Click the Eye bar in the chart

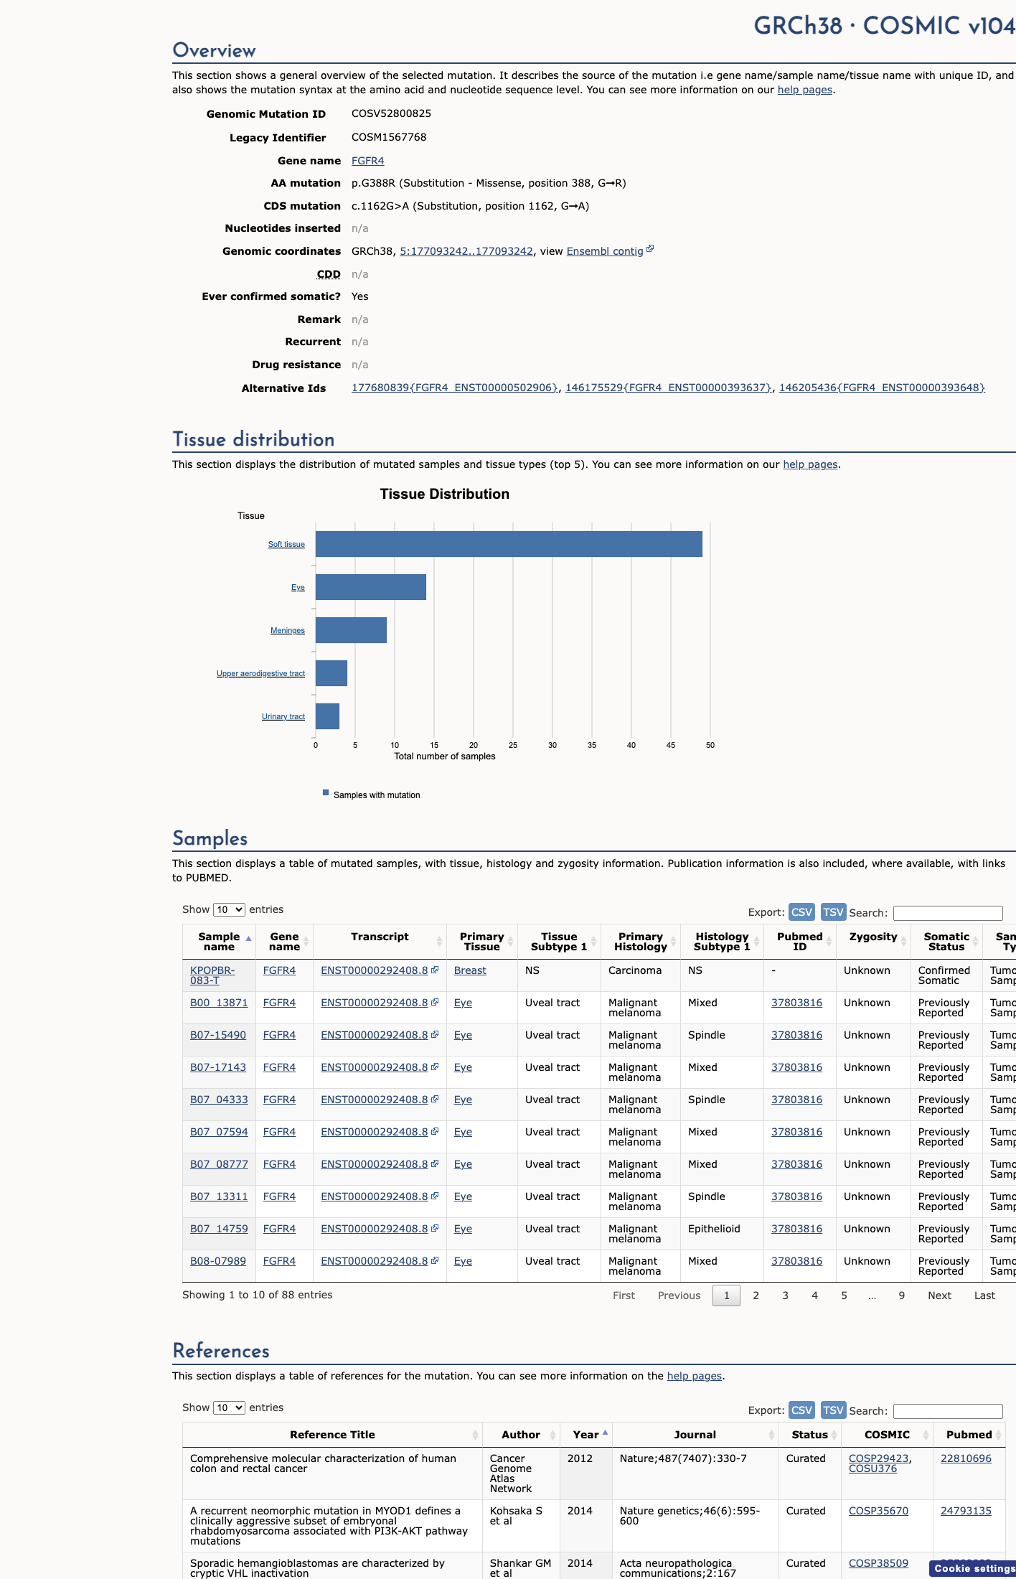click(x=371, y=587)
